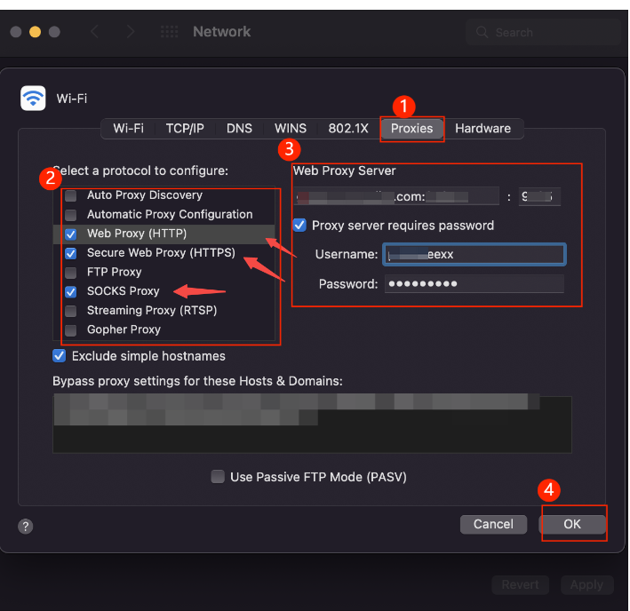
Task: Open the show-all grid icon
Action: [169, 32]
